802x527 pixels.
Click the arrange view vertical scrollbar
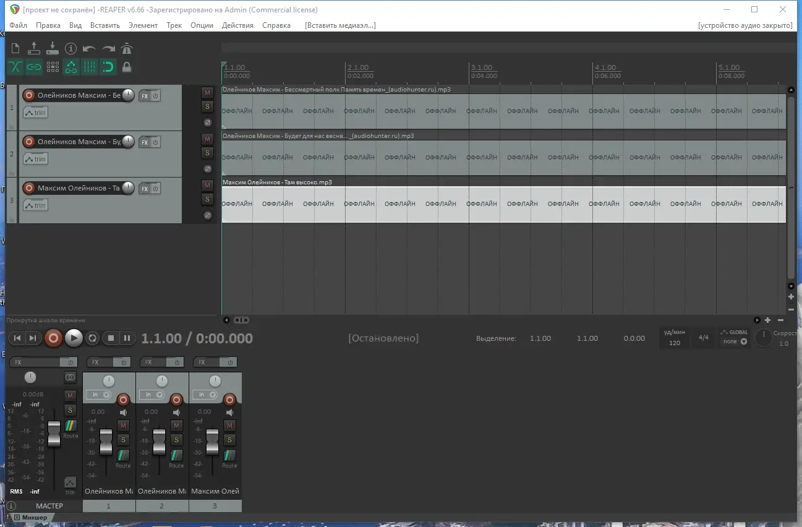pos(791,187)
